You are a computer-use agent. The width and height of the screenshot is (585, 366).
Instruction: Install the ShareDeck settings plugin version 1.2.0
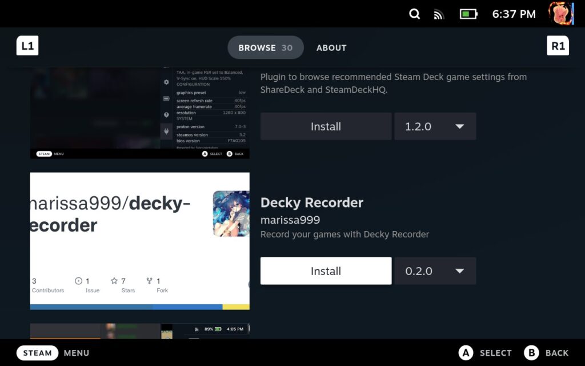click(326, 126)
